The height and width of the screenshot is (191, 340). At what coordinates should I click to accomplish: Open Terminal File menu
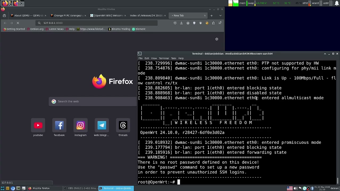click(141, 58)
